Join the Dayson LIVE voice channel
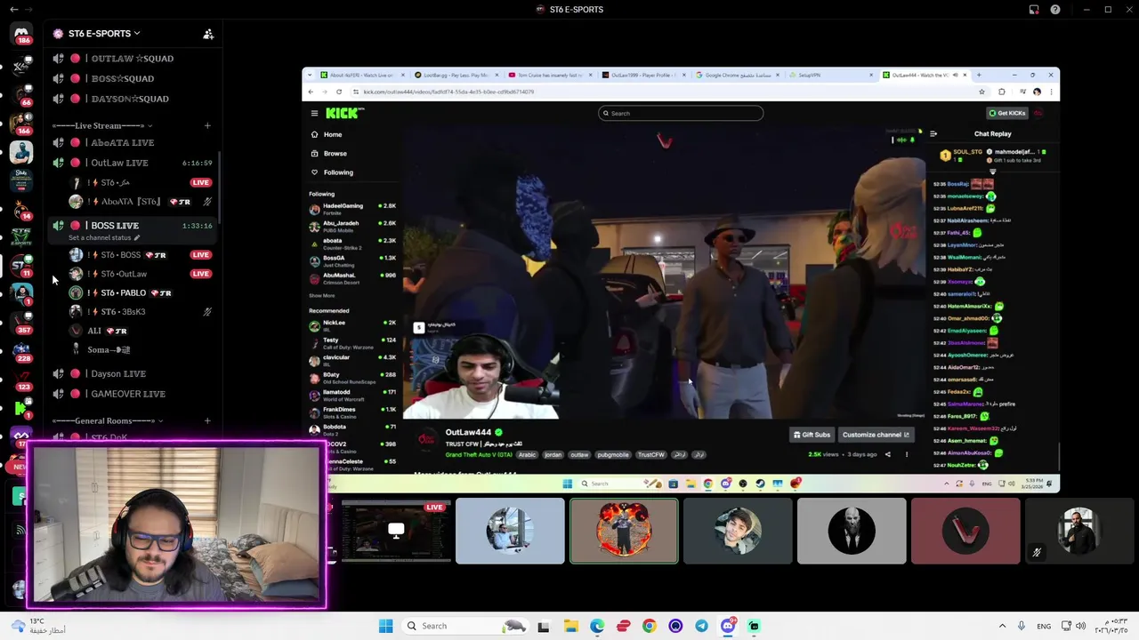 (133, 373)
